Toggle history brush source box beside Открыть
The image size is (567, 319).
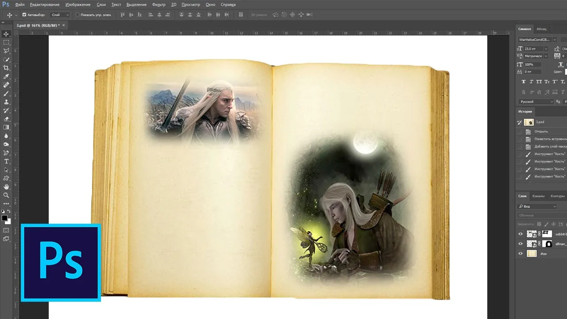coord(520,132)
